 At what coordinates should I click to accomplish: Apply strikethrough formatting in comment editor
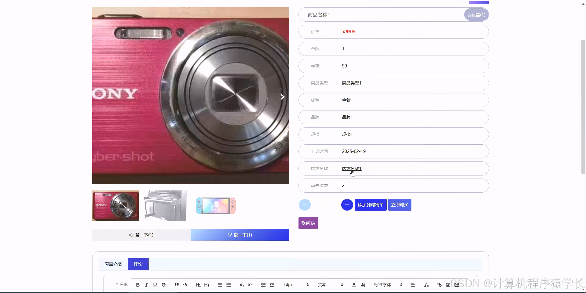164,284
